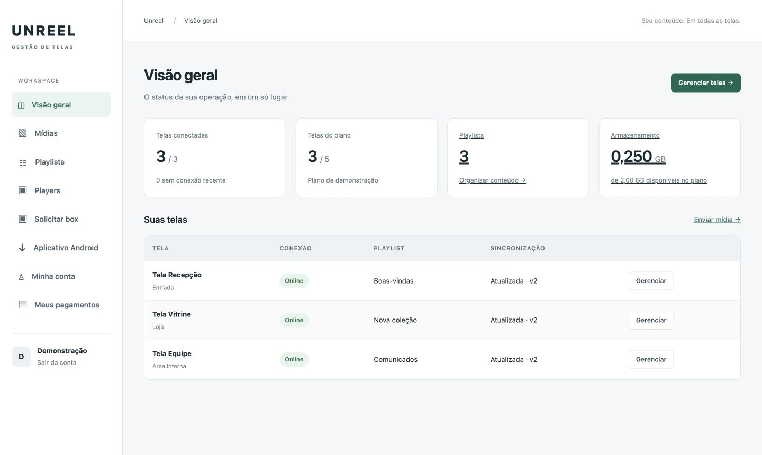Click the Telas conectadas card
The width and height of the screenshot is (762, 455).
point(215,158)
